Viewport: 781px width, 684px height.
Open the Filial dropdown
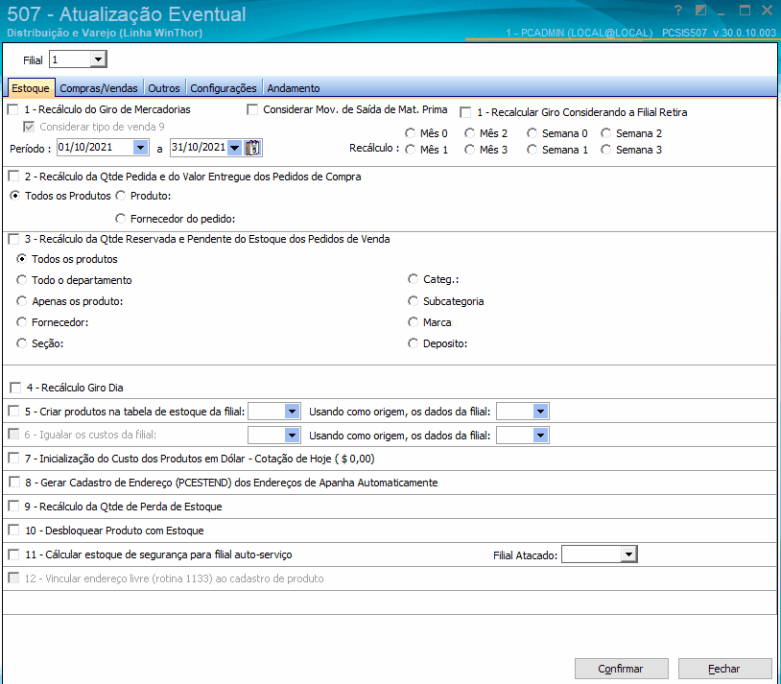(x=98, y=59)
